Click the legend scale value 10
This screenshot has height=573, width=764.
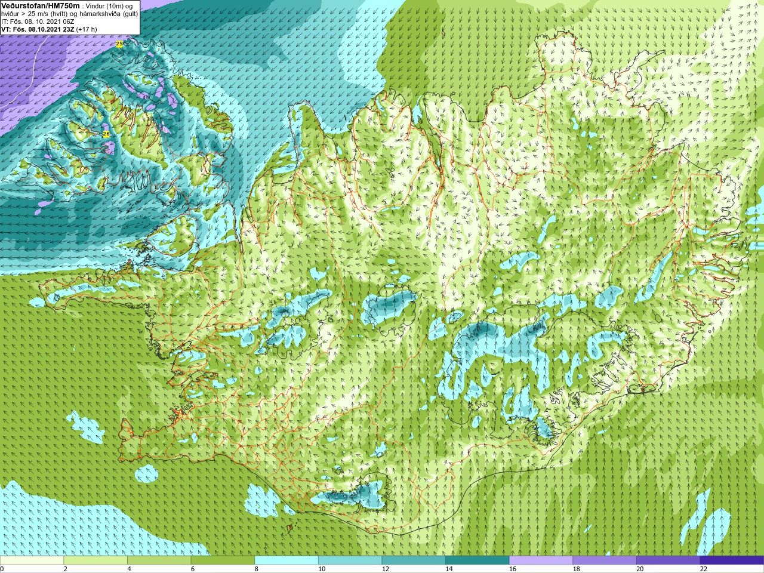point(322,569)
